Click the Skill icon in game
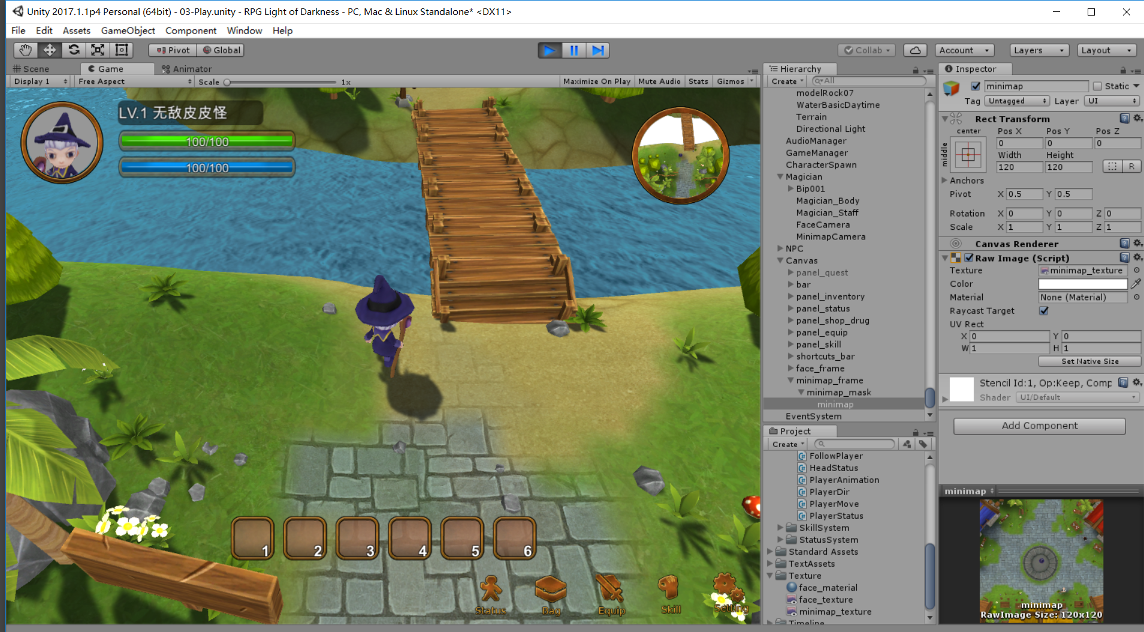The height and width of the screenshot is (632, 1144). click(670, 594)
